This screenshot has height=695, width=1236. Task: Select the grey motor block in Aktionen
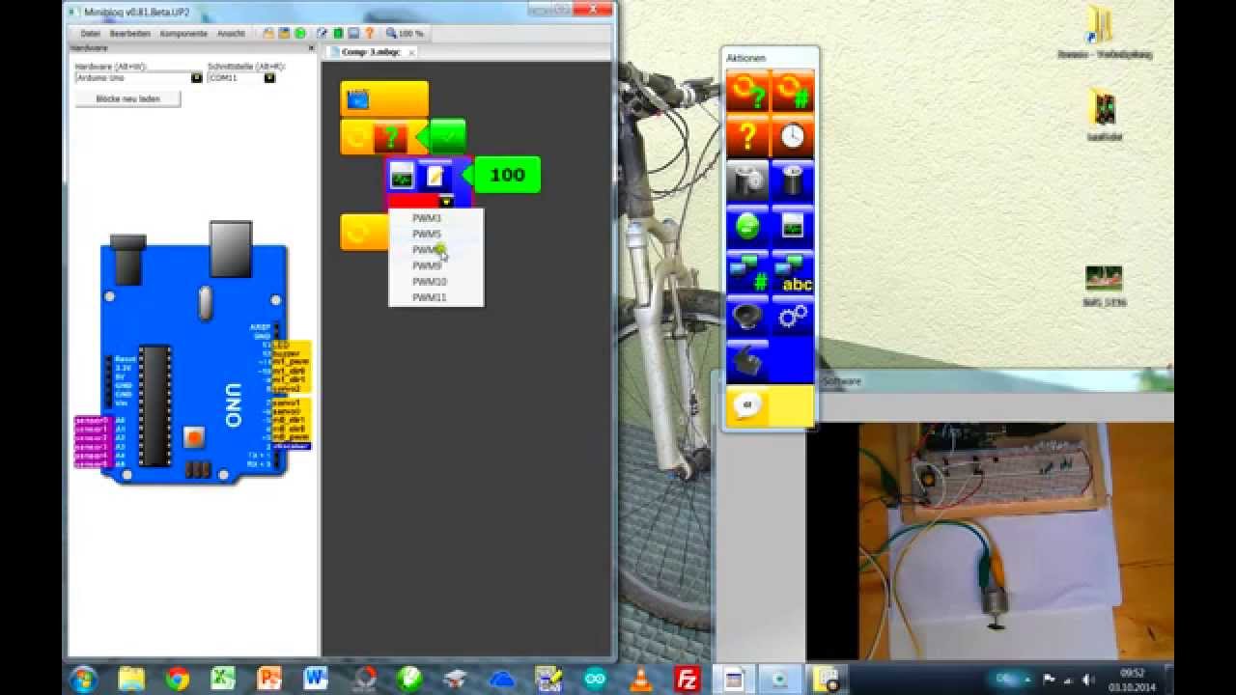(747, 181)
